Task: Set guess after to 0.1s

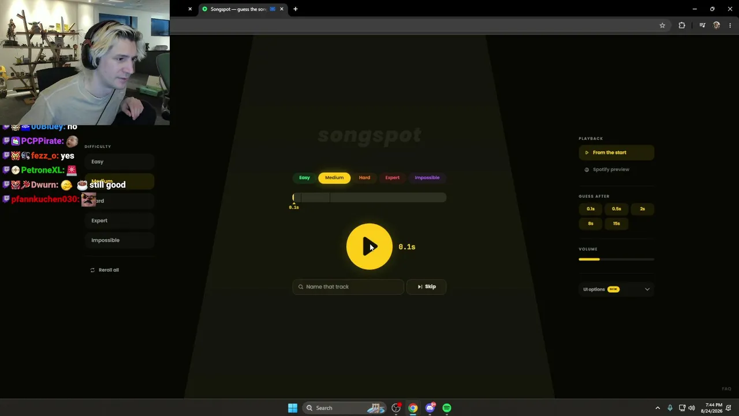Action: point(591,209)
